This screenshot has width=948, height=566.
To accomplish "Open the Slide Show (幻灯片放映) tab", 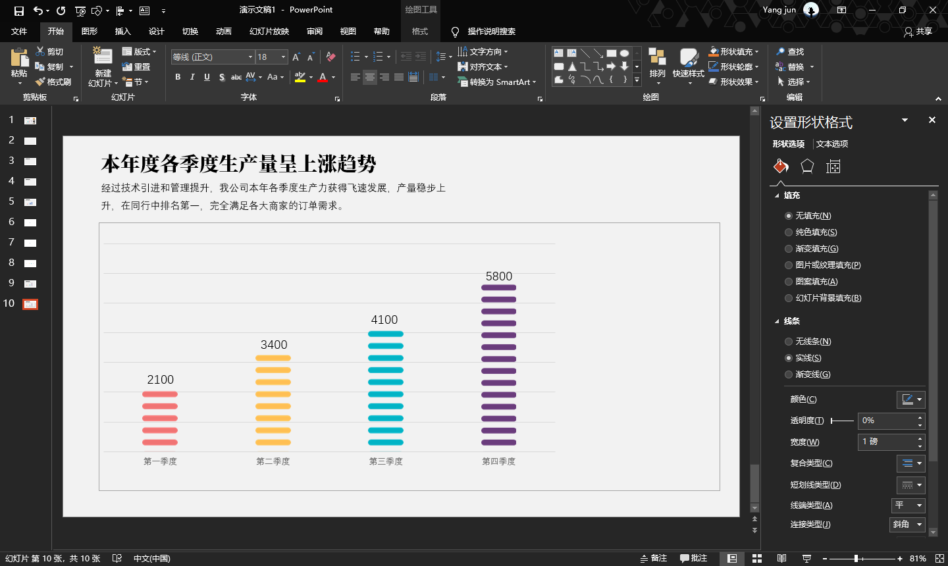I will (269, 32).
